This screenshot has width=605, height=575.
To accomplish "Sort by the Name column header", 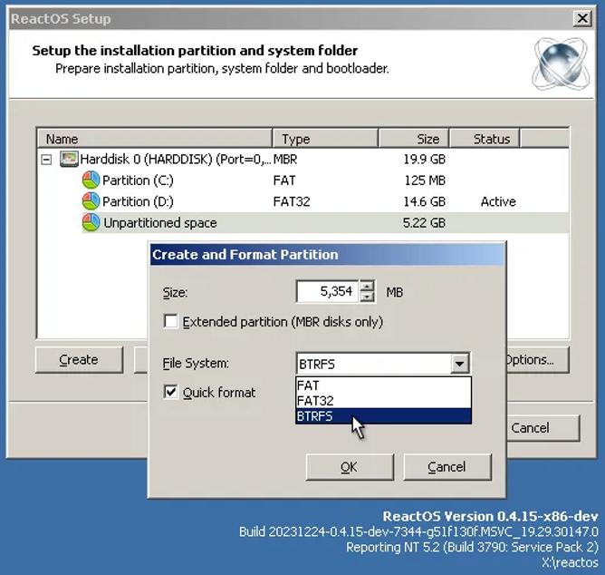I will pos(155,139).
